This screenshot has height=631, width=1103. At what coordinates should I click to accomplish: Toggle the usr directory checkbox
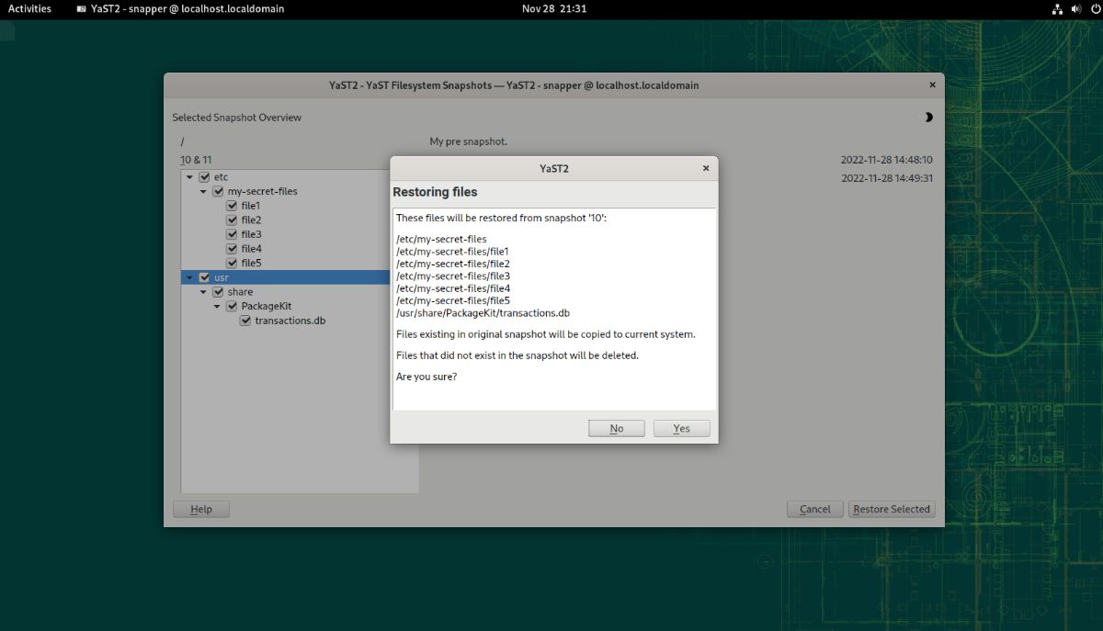(x=204, y=276)
